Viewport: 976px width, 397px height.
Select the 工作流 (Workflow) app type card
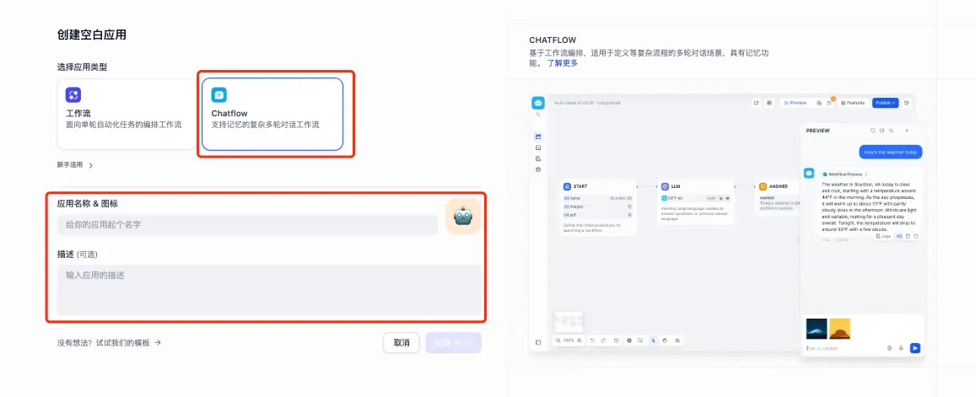click(127, 114)
